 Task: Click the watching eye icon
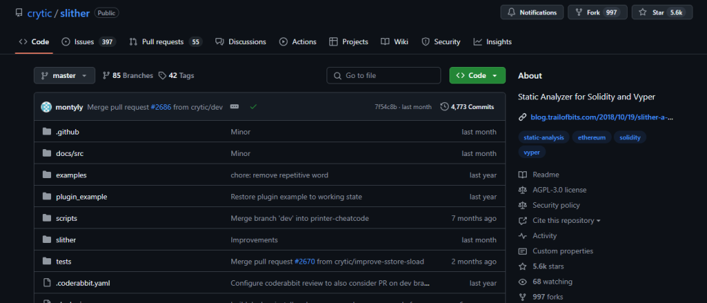tap(523, 282)
